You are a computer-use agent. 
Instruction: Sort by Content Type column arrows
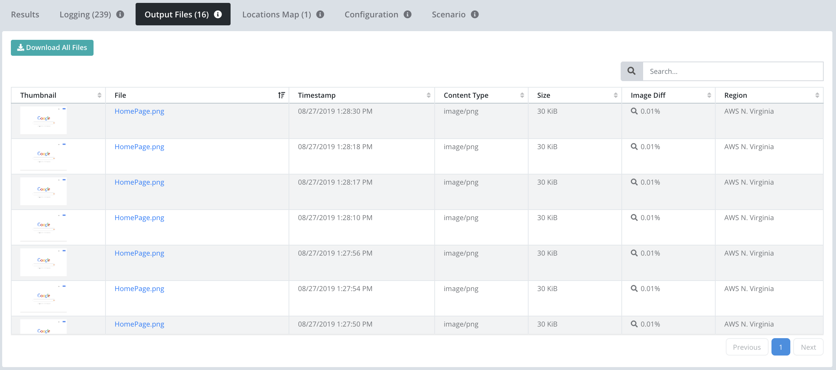click(x=522, y=95)
